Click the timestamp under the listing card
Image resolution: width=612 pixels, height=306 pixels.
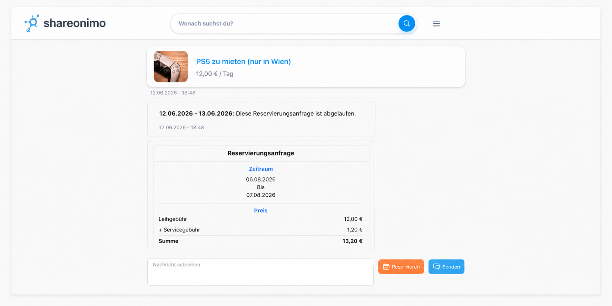[x=173, y=93]
